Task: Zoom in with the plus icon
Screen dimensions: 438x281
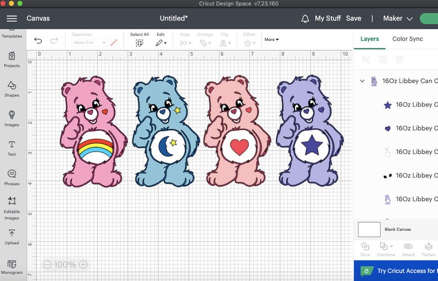Action: tap(83, 264)
